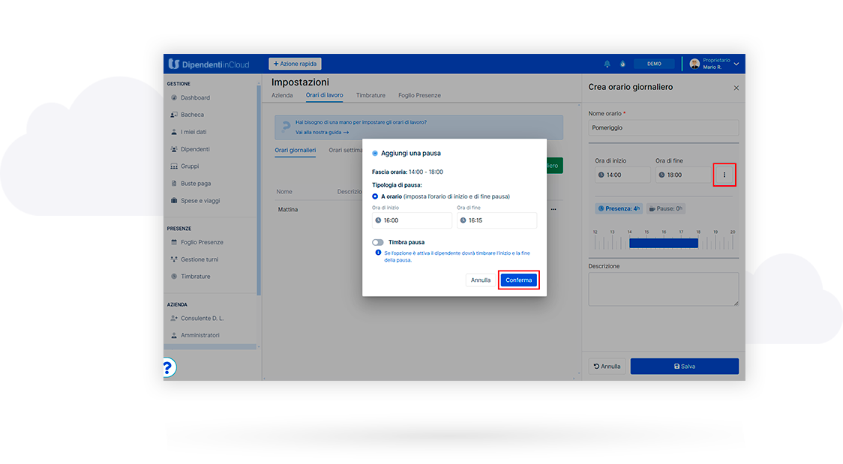Viewport: 843px width, 464px height.
Task: Click the help question mark bubble
Action: coord(168,368)
